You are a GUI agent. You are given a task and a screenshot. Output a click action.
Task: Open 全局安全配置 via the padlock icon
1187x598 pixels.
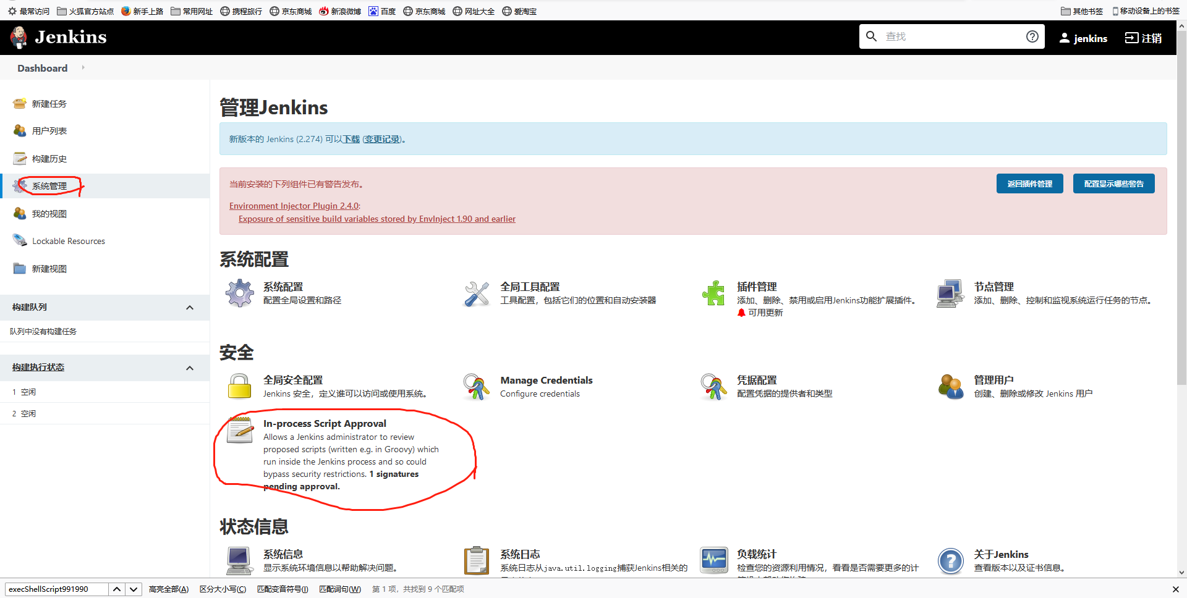coord(239,387)
